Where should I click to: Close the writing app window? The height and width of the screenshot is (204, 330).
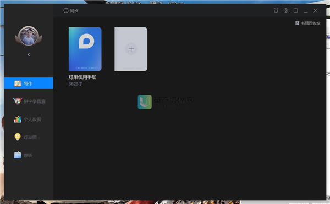click(315, 10)
